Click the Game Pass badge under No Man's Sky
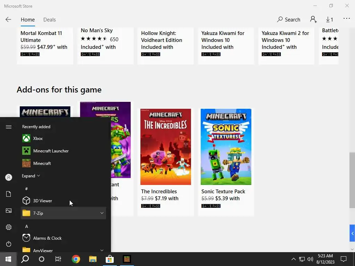 pos(90,54)
